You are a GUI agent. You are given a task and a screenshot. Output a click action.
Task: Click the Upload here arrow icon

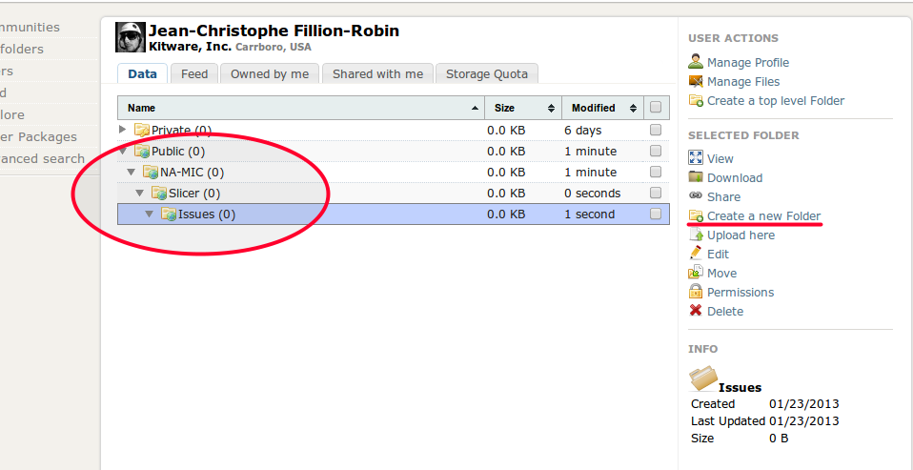click(696, 235)
